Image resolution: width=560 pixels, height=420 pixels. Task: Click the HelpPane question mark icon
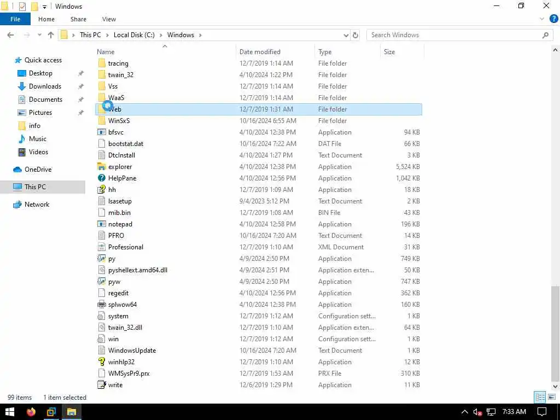tap(102, 178)
